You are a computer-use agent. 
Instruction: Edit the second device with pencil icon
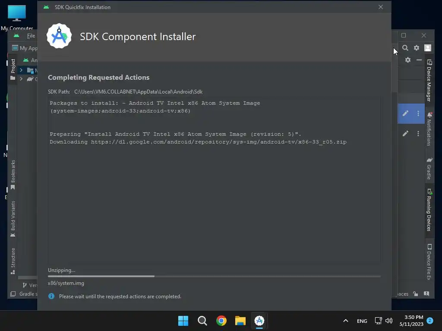405,134
